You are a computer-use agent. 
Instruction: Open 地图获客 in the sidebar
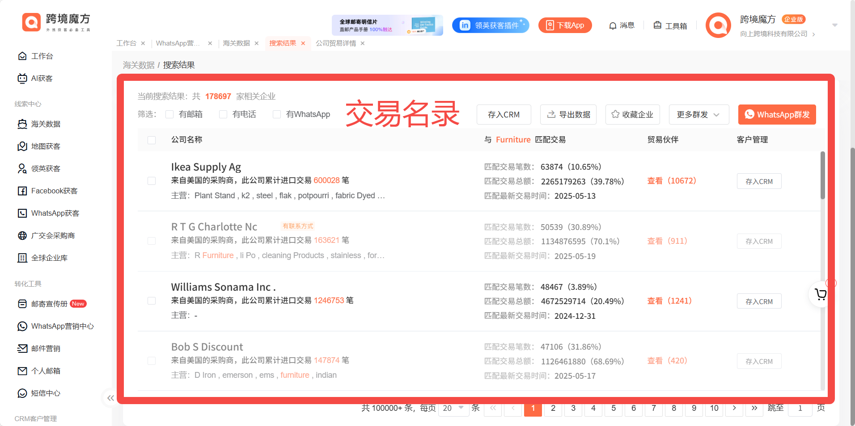[x=39, y=146]
